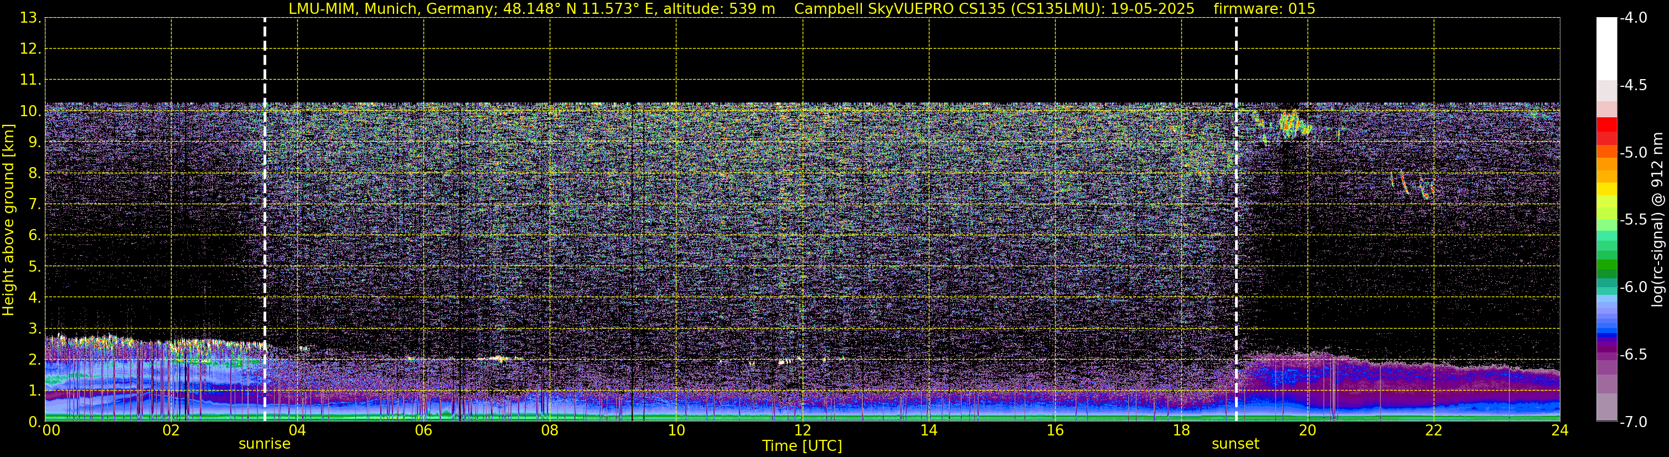Click the colorbar tick label '-5.5'
Viewport: 1669px width, 457px height.
[x=1632, y=220]
